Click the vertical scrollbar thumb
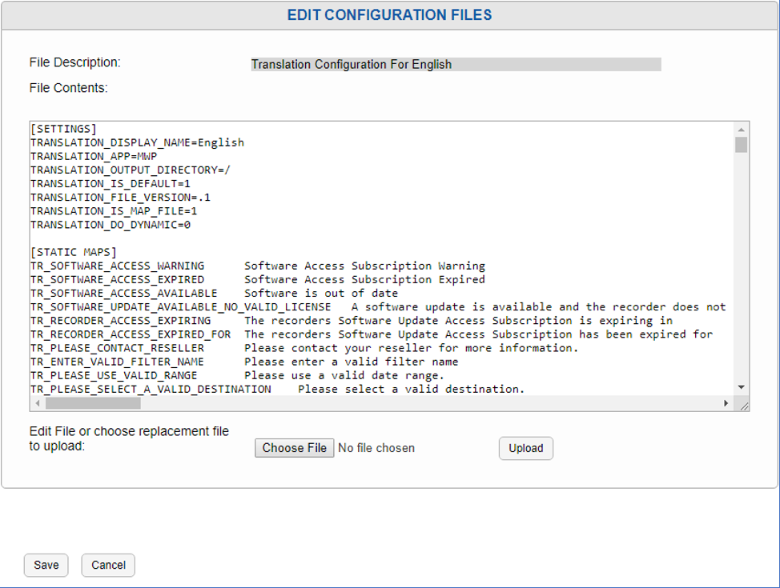780x588 pixels. 742,145
